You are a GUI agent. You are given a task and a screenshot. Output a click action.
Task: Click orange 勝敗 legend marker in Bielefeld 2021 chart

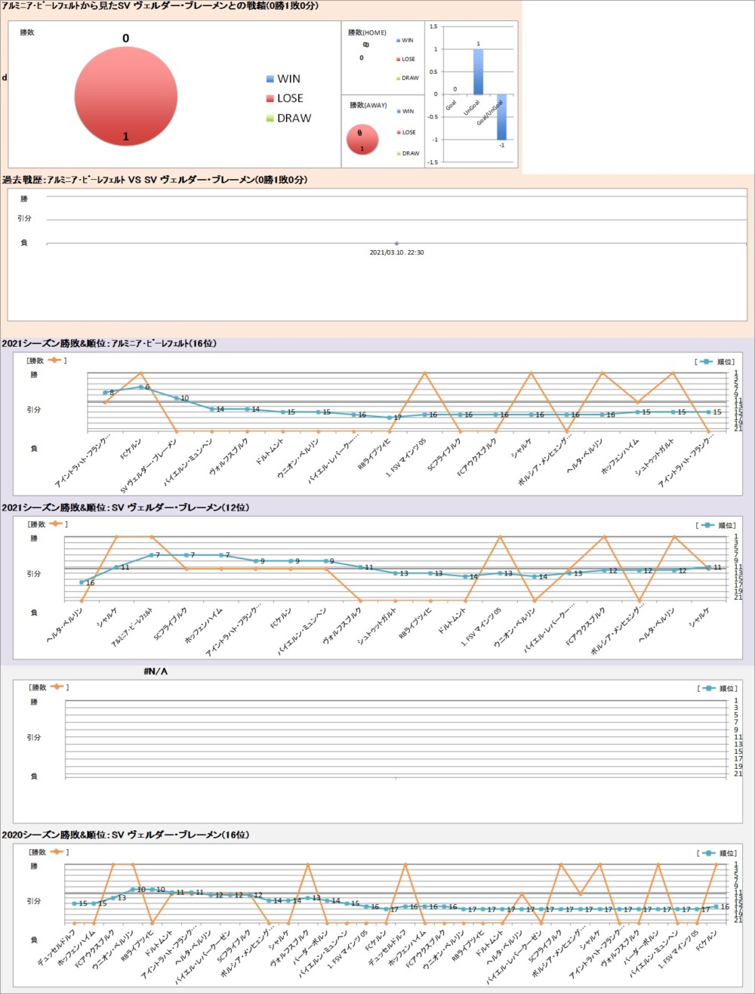[x=56, y=360]
